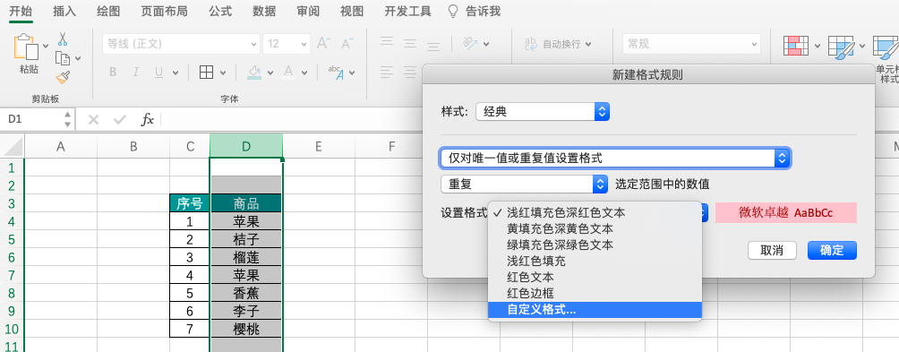The width and height of the screenshot is (899, 352).
Task: Choose 浅红填充色深红色文本 from the list
Action: point(595,212)
